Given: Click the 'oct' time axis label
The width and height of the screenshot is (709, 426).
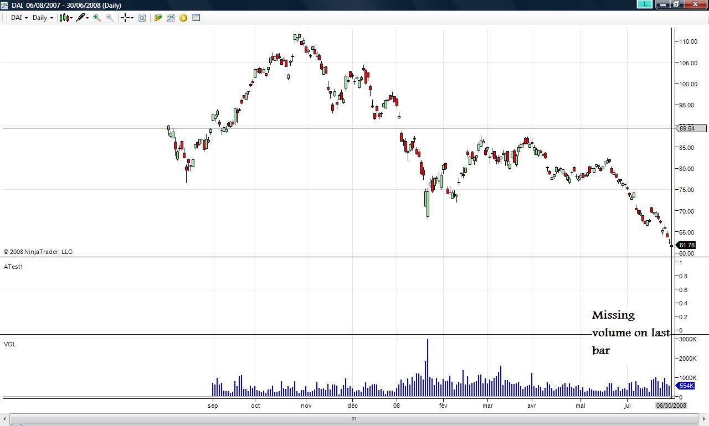Looking at the screenshot, I should coord(255,406).
